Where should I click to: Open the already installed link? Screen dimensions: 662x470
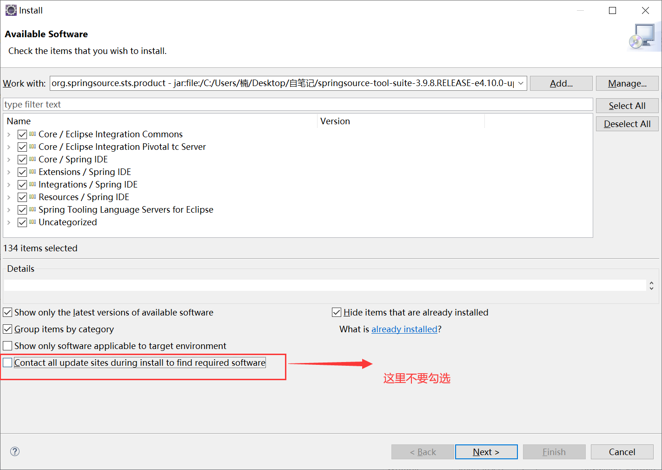tap(404, 329)
